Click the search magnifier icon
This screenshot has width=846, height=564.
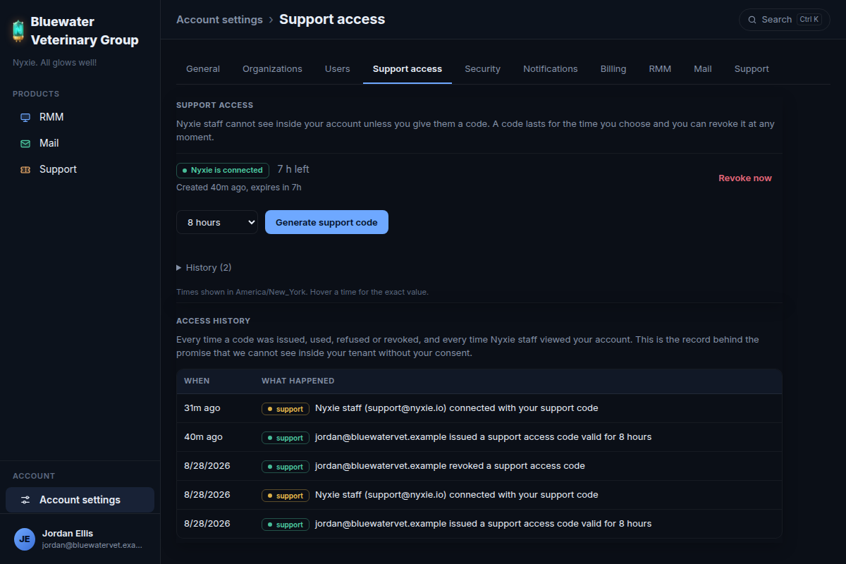[x=752, y=20]
